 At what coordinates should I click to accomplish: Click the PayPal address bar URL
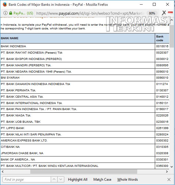pos(91,13)
